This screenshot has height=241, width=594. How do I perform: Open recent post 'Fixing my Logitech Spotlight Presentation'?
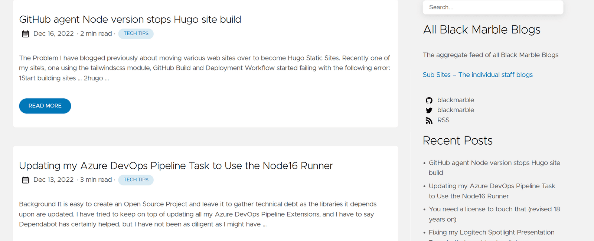(x=492, y=232)
